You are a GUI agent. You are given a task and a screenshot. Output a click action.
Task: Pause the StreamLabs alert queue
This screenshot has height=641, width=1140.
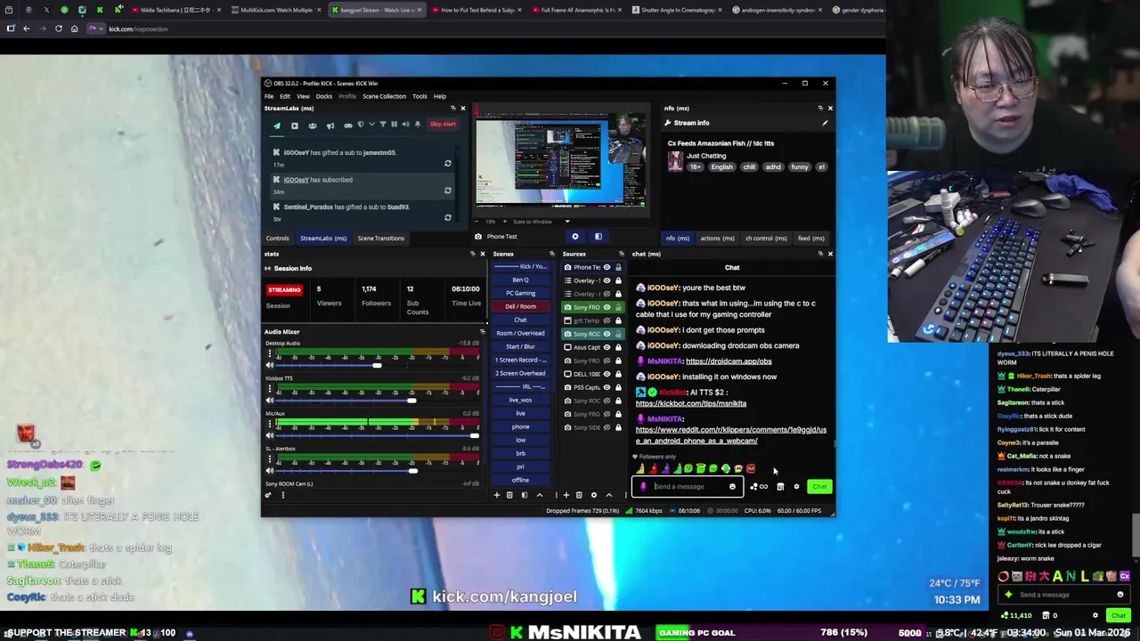click(x=394, y=125)
